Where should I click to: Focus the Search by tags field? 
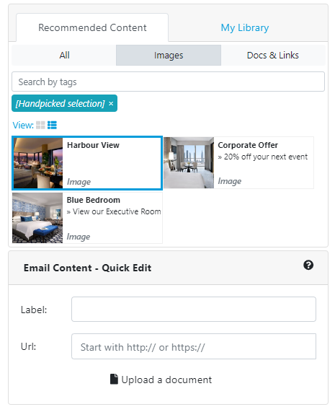(168, 82)
